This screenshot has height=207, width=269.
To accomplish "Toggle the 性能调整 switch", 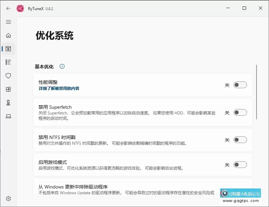I will [x=240, y=85].
